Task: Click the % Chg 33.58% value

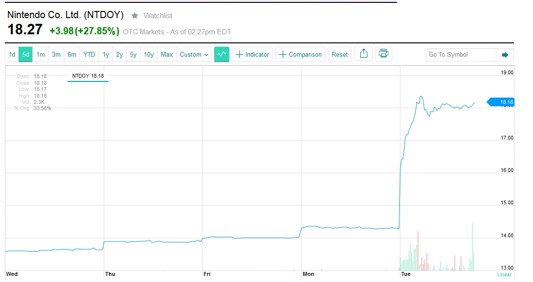Action: (42, 108)
